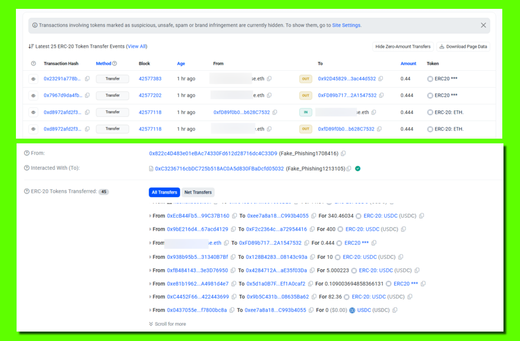
Task: Expand transfer row For 0.444 ERC20 ***
Action: pos(150,243)
